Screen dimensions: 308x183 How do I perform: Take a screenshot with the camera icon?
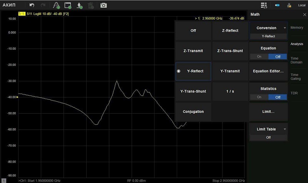click(104, 5)
